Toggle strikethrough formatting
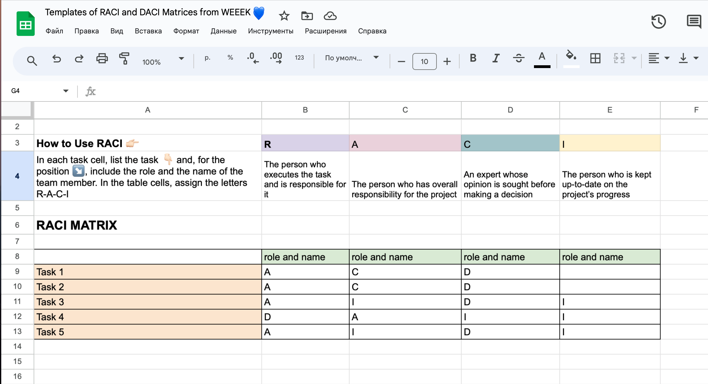This screenshot has height=384, width=708. pyautogui.click(x=519, y=58)
